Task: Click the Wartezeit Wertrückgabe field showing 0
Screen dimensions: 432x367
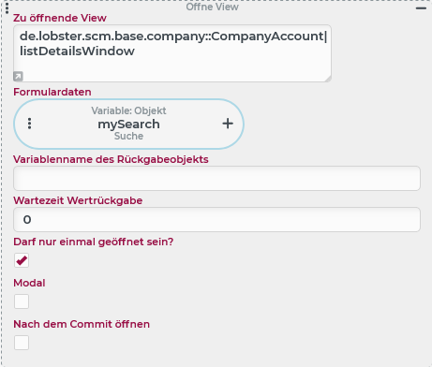Action: 216,219
